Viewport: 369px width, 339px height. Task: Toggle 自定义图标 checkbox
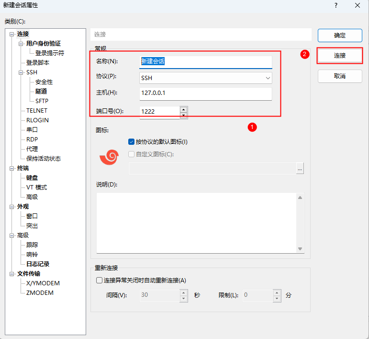(131, 154)
